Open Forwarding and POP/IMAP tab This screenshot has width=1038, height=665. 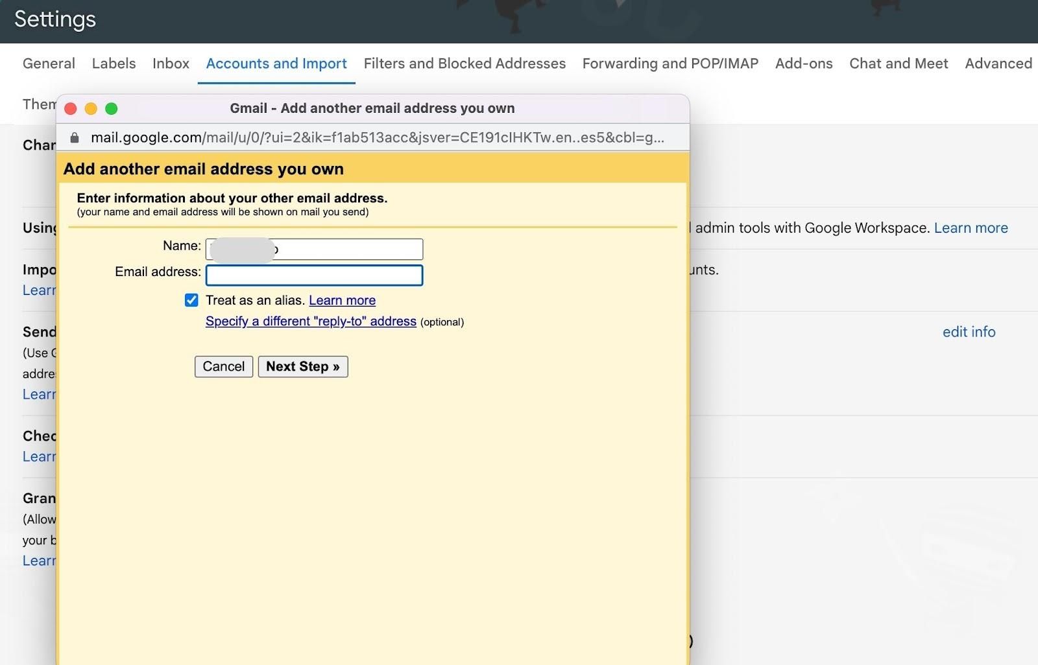[x=670, y=64]
